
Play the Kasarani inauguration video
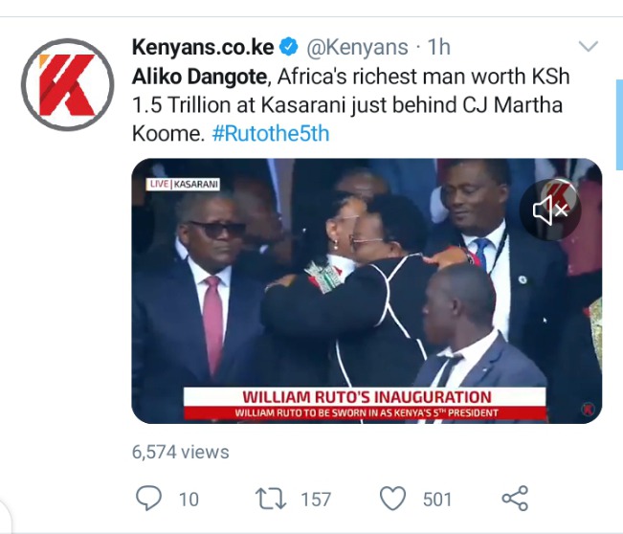(367, 291)
